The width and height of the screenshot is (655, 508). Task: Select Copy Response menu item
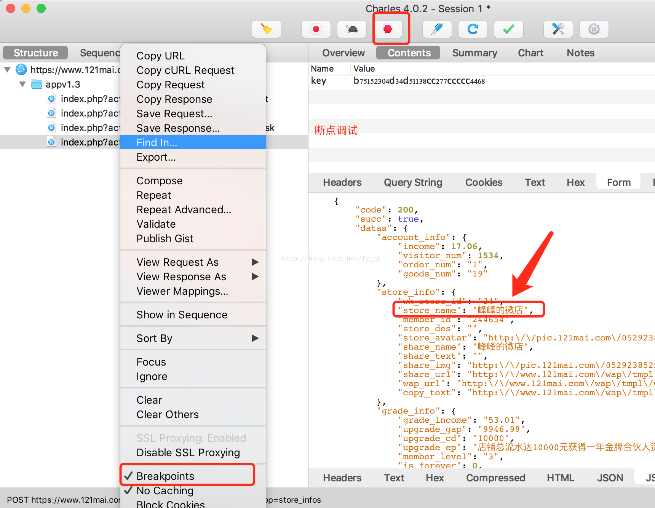point(193,99)
